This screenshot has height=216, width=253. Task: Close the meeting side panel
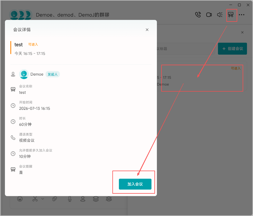[242, 32]
